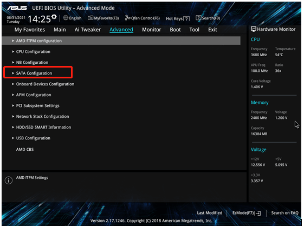Click memory capacity value 16384 MB
The image size is (304, 227).
[x=259, y=134]
